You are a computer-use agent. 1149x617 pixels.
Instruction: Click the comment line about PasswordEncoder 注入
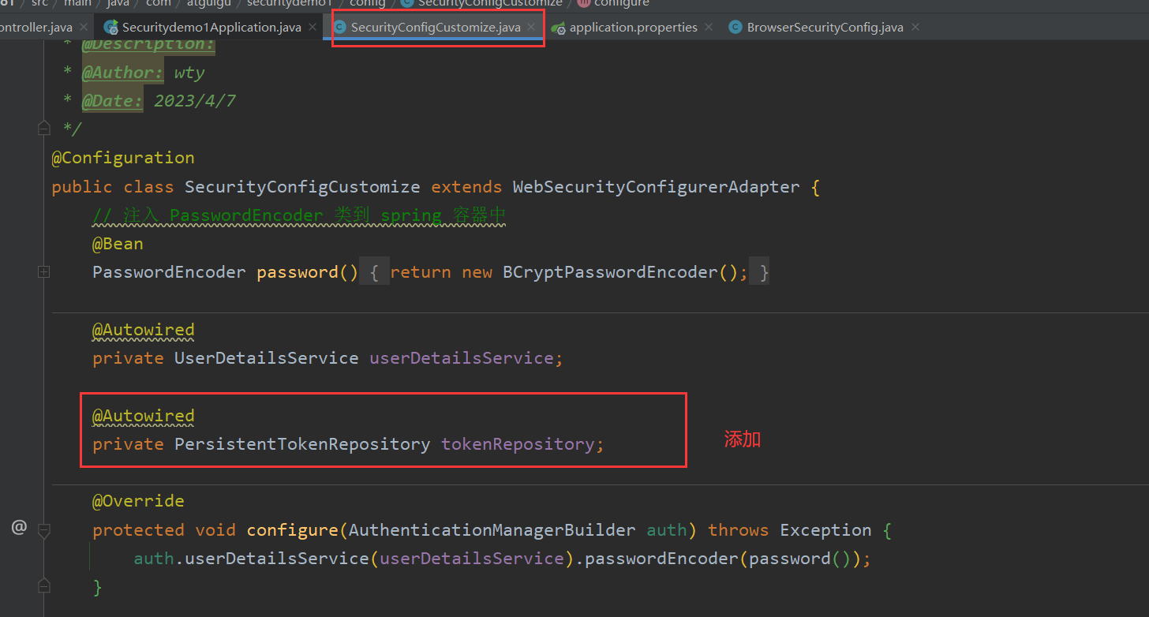point(299,215)
